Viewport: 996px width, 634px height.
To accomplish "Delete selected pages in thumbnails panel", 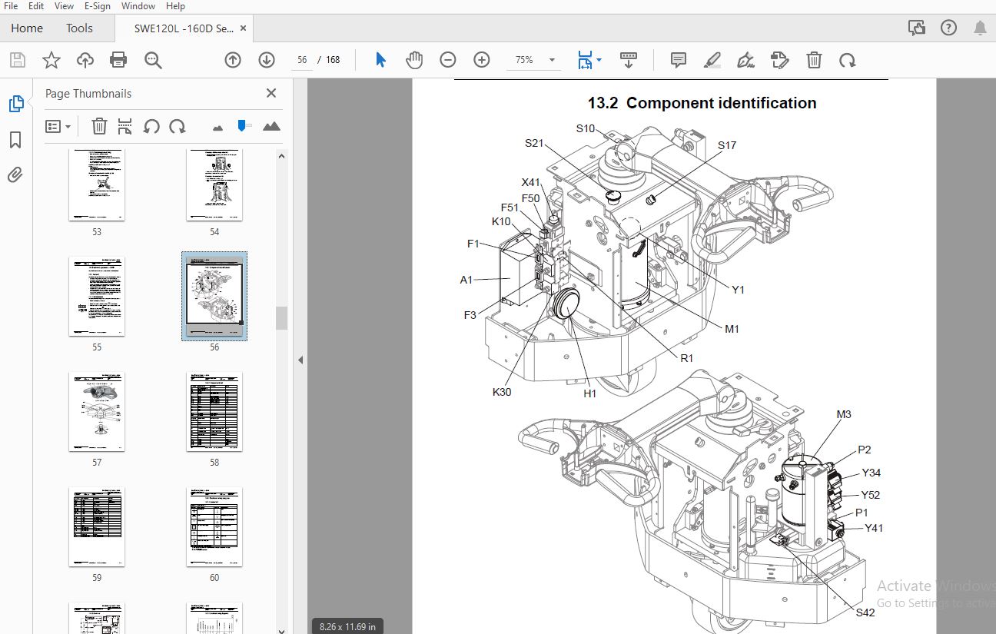I will coord(99,126).
